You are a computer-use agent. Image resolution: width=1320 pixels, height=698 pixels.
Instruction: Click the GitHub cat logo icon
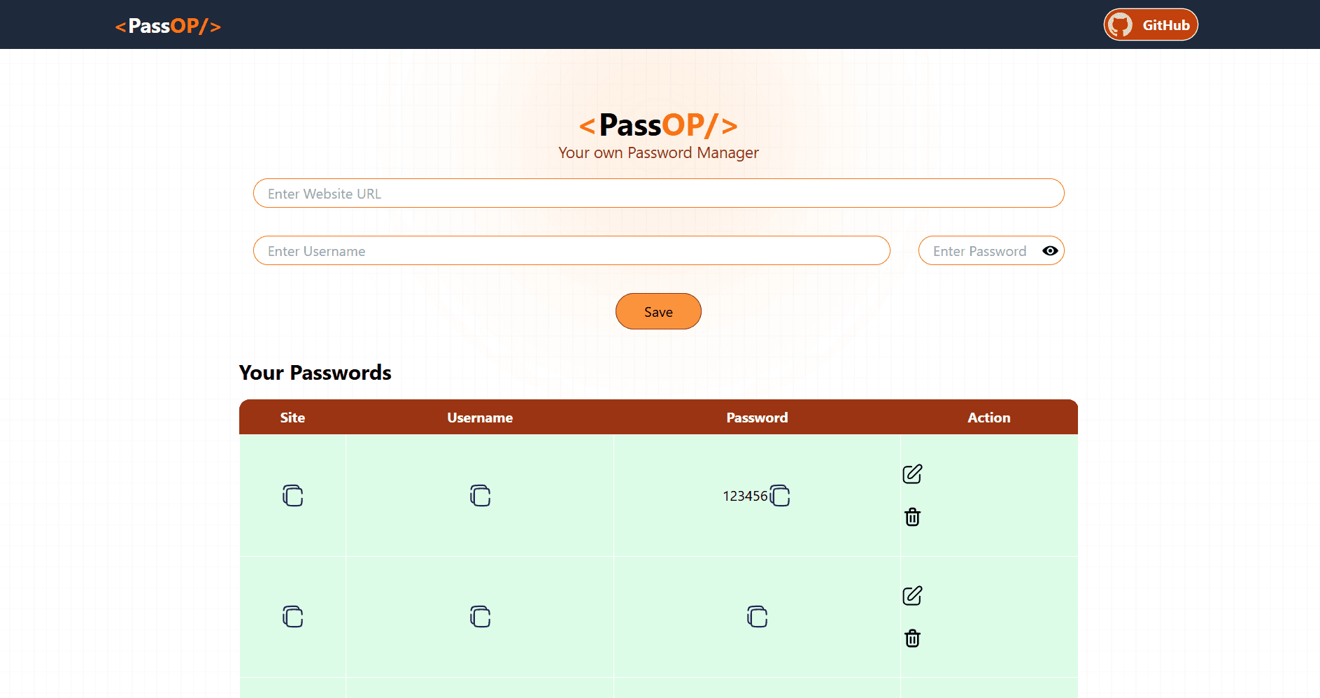[1122, 24]
